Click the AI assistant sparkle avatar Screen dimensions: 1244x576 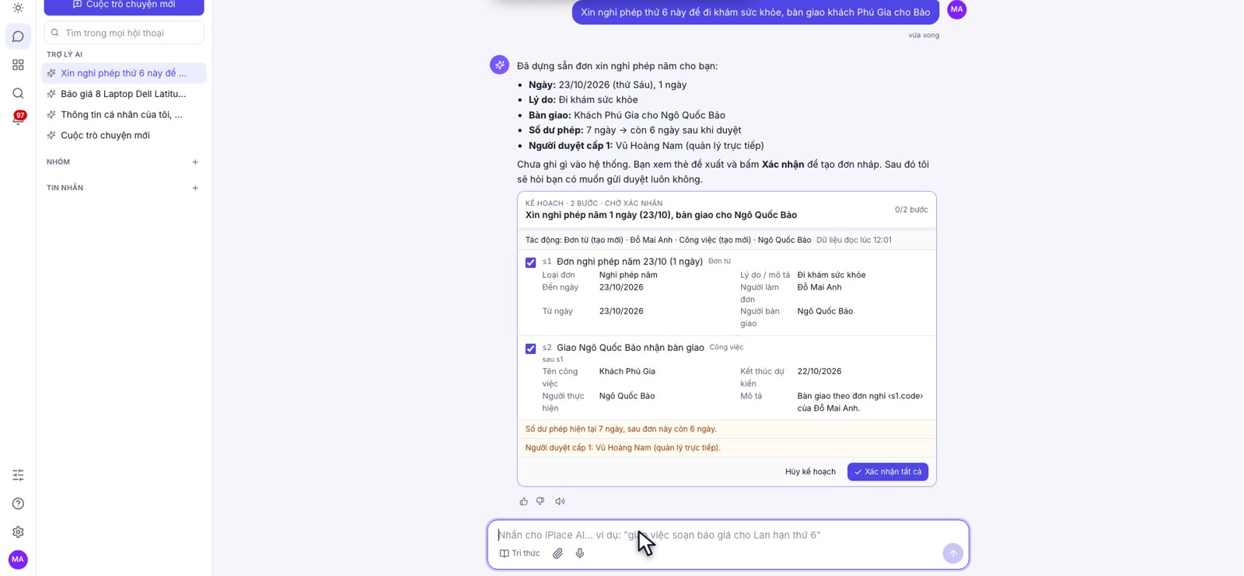[x=499, y=64]
